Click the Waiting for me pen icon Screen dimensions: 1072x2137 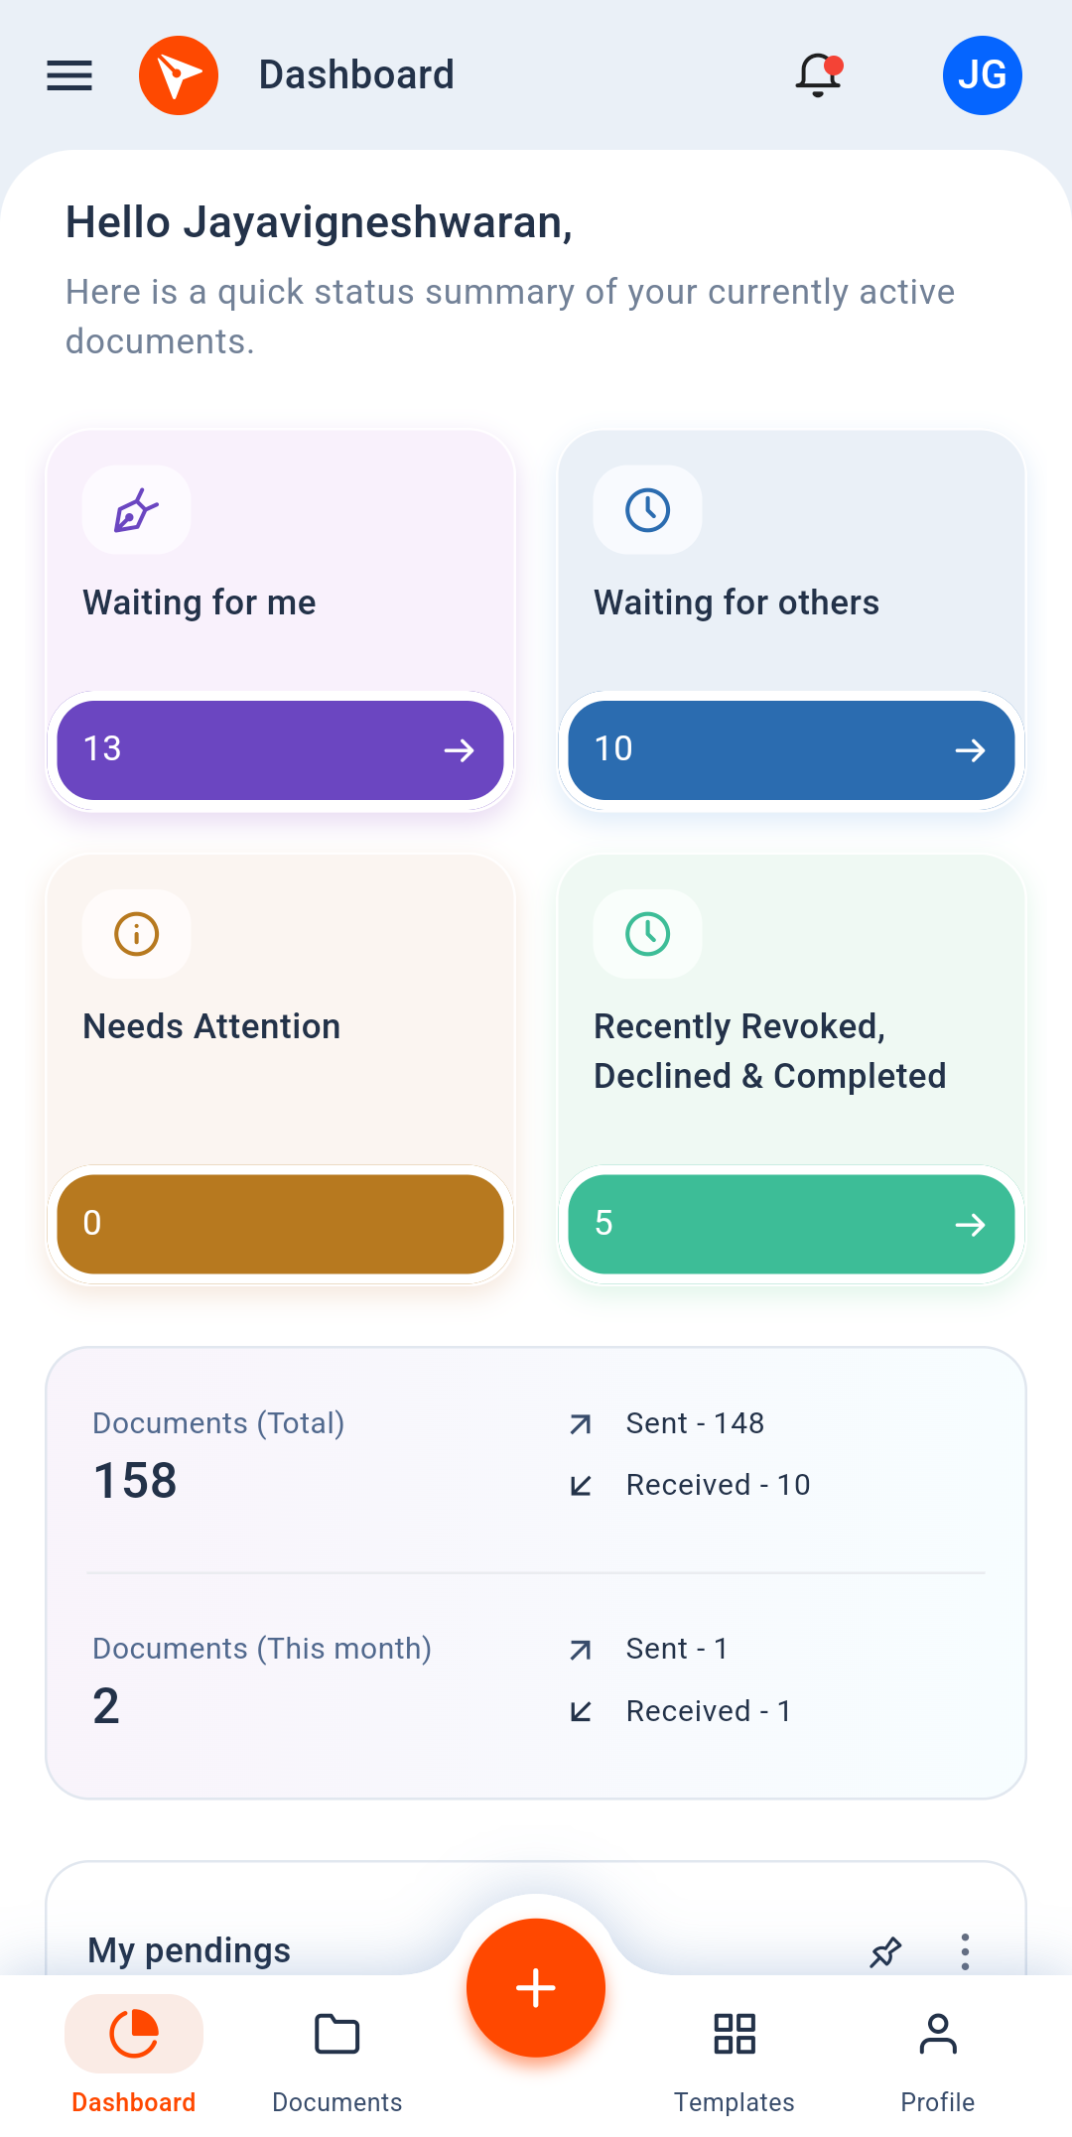point(135,509)
